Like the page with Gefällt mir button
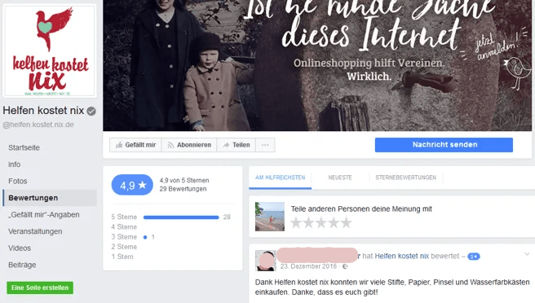535x303 pixels. click(x=135, y=145)
